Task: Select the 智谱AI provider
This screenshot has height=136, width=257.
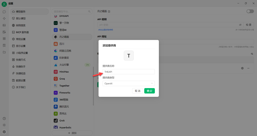Action: pyautogui.click(x=72, y=30)
